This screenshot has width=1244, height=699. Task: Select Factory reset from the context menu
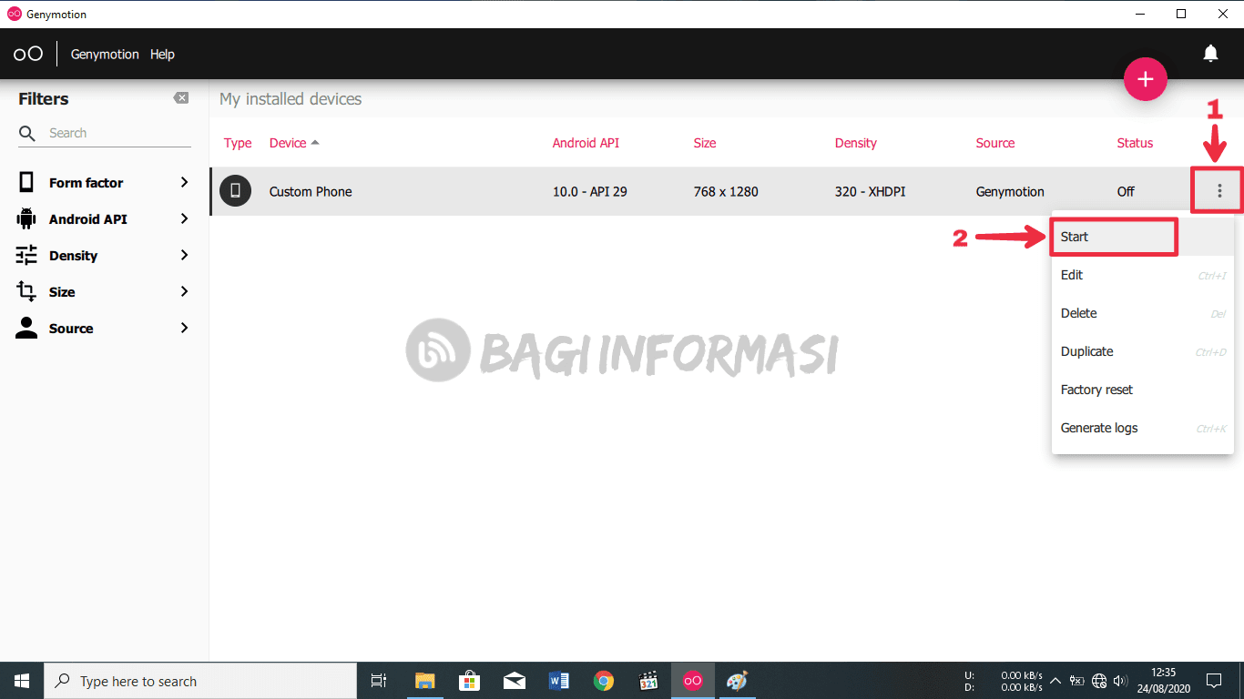pyautogui.click(x=1142, y=390)
